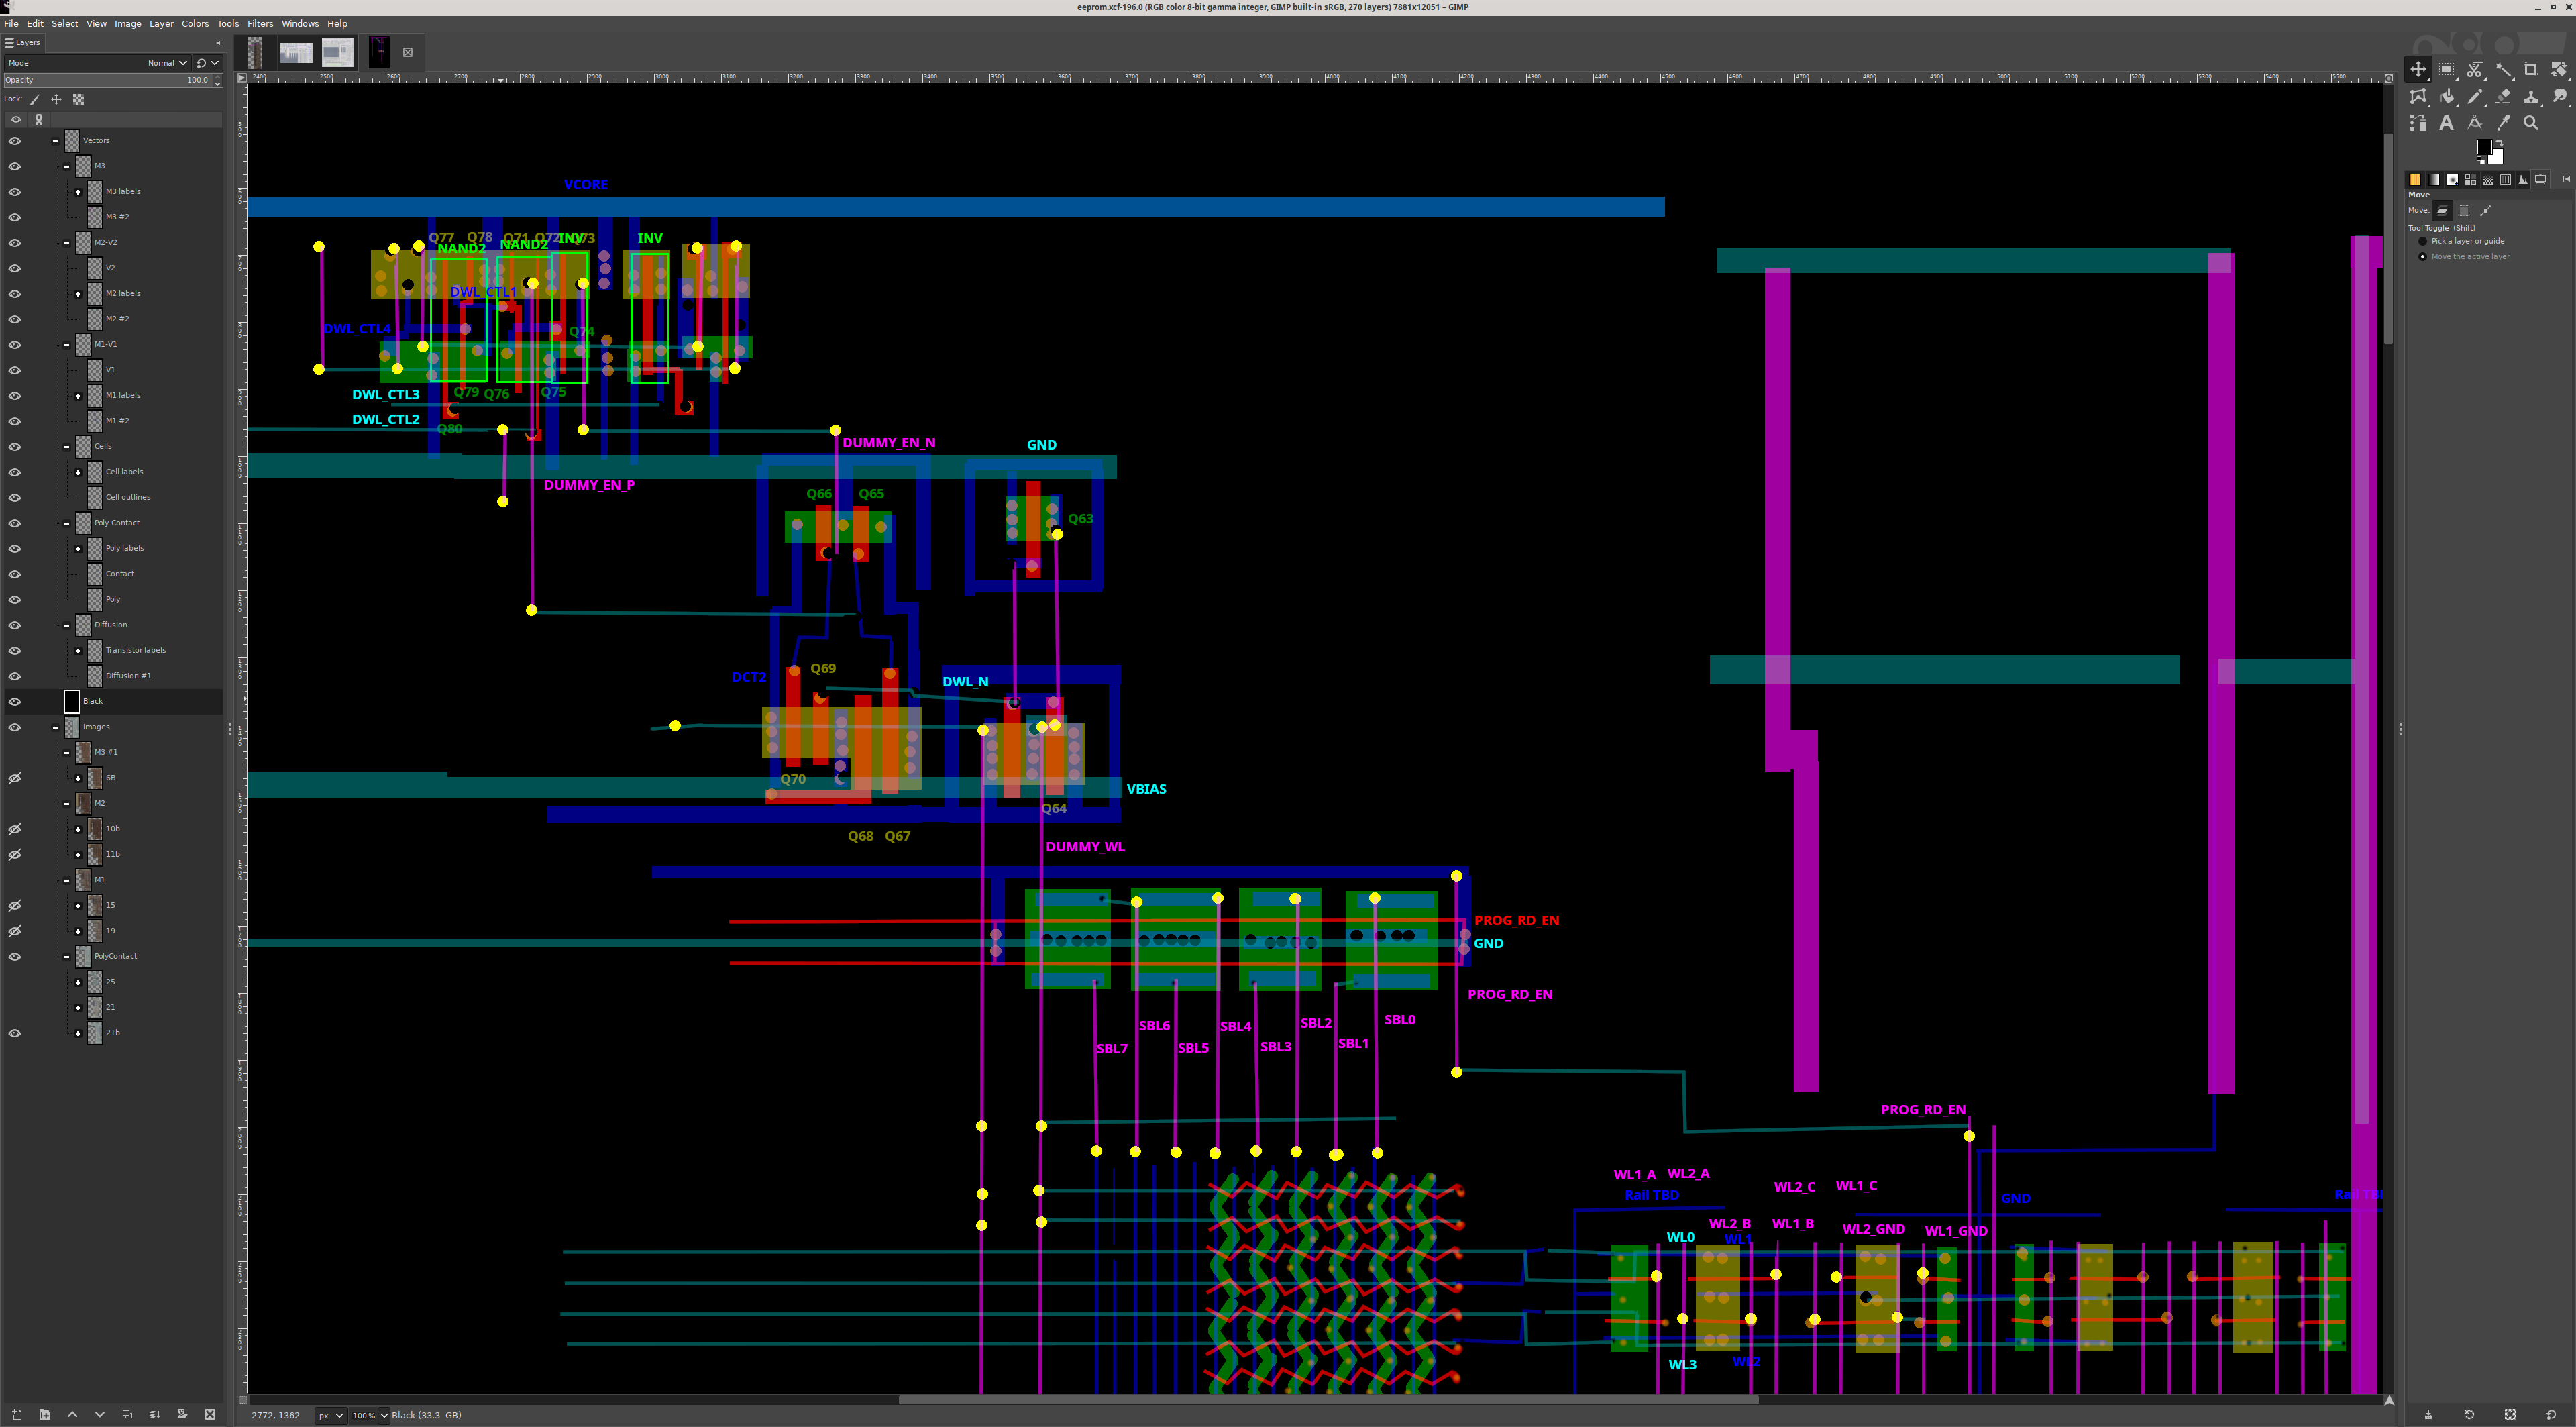Pick the Fuzzy Select magic wand tool
The width and height of the screenshot is (2576, 1427).
pos(2503,69)
